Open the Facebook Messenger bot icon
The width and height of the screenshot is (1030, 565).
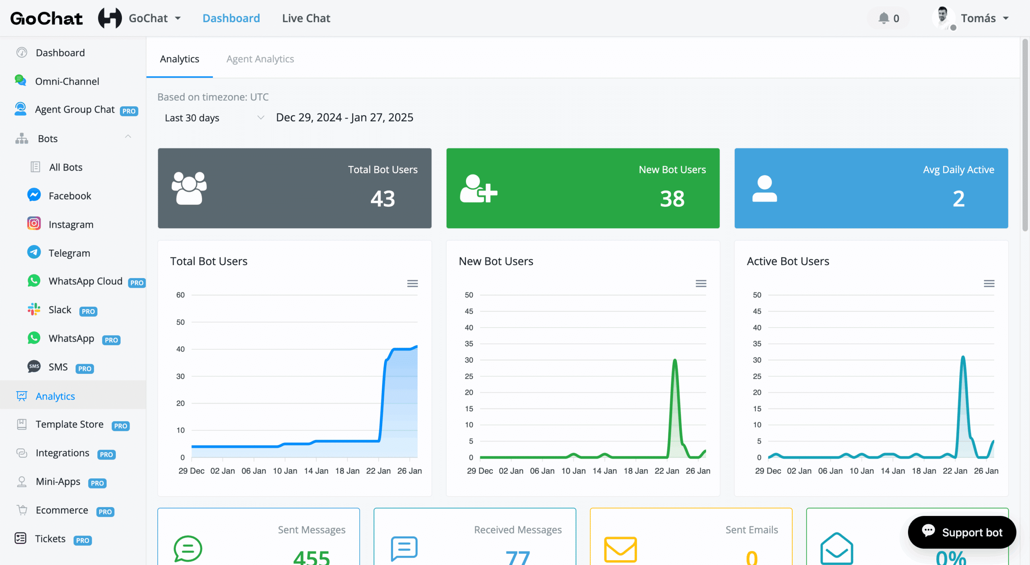click(34, 195)
